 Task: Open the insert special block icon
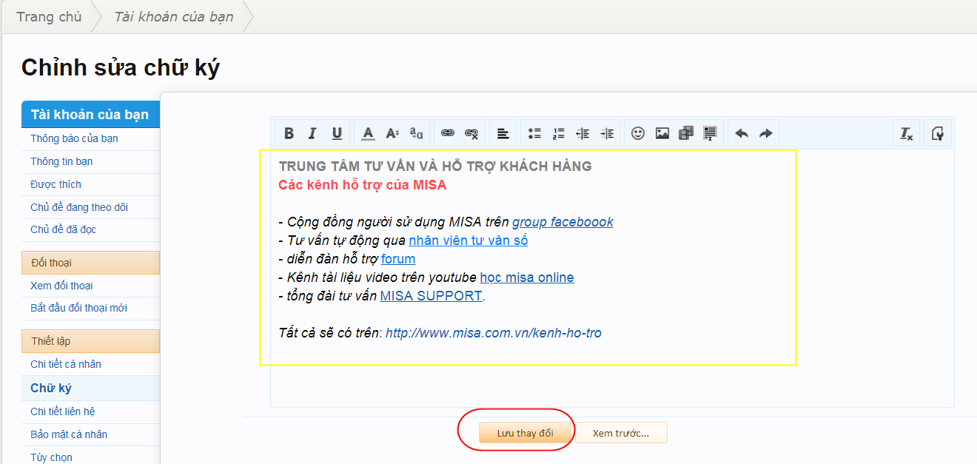point(711,133)
